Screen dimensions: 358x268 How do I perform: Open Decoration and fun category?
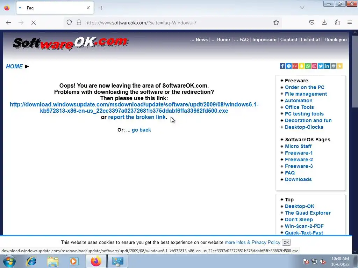308,120
